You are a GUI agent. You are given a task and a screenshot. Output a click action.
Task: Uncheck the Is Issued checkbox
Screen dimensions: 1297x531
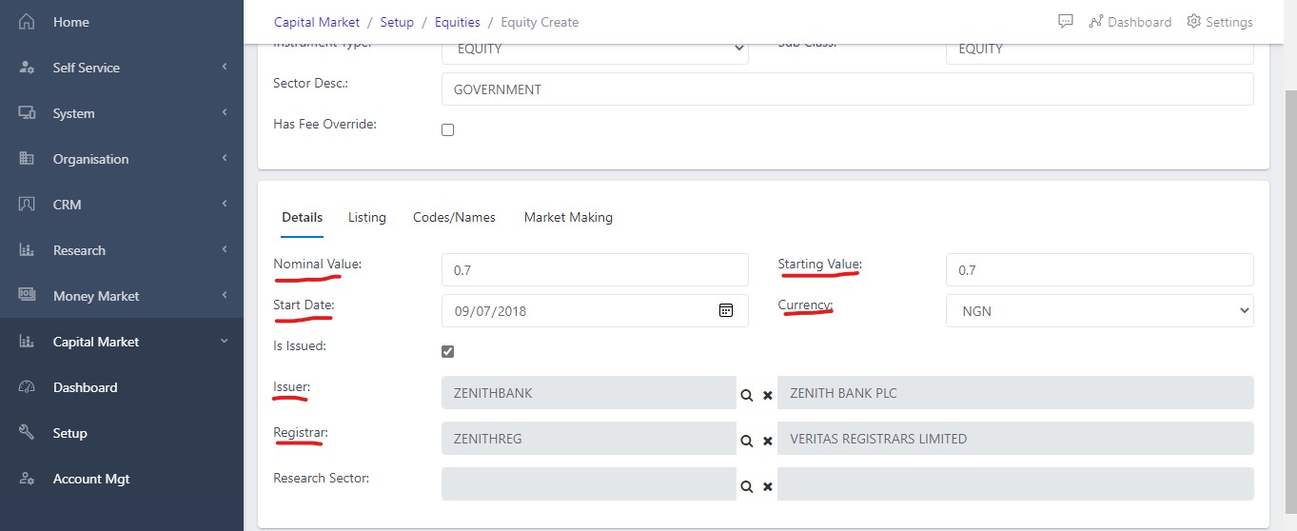click(447, 351)
